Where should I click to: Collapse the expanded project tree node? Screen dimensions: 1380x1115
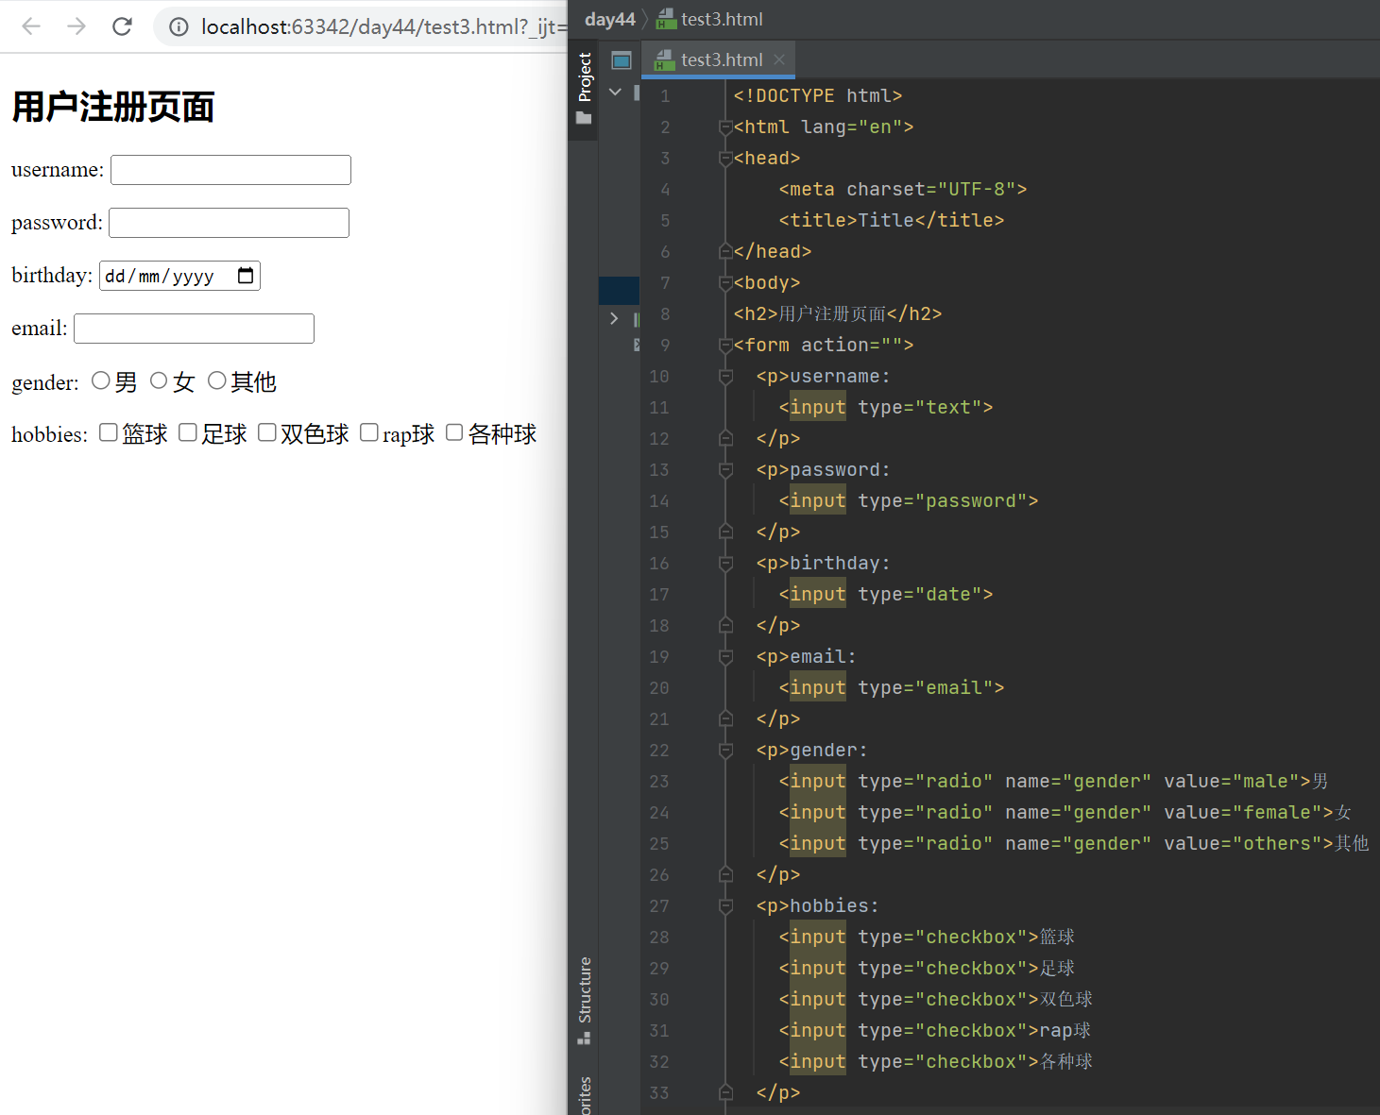(x=615, y=92)
